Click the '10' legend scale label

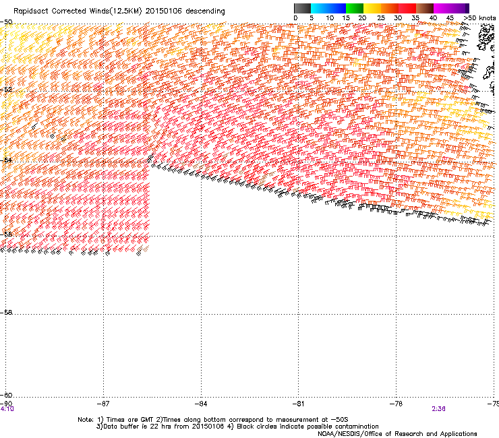330,18
